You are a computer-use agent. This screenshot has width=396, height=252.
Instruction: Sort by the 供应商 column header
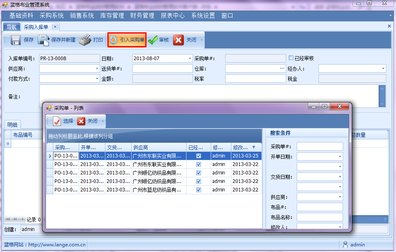click(x=158, y=147)
